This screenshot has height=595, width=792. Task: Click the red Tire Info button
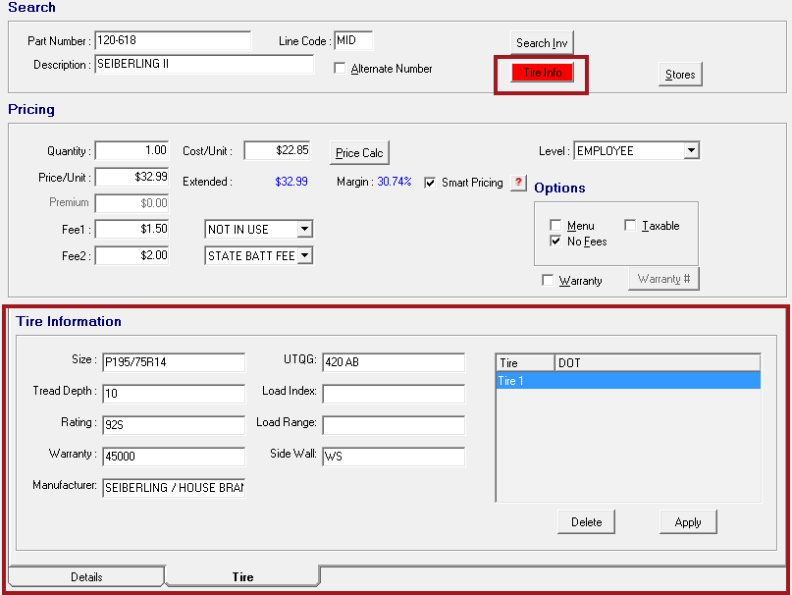point(541,73)
